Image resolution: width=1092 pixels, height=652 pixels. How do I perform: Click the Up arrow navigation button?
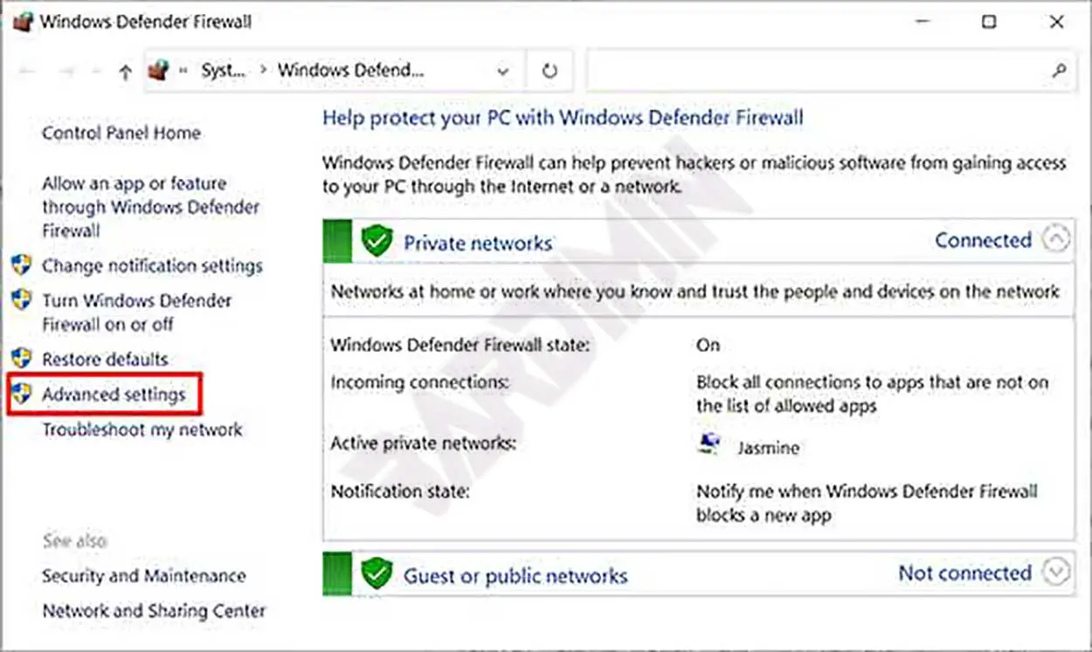click(x=125, y=72)
